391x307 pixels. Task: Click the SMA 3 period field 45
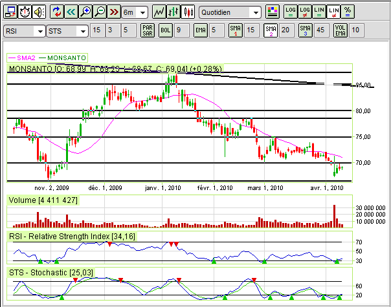tap(322, 30)
